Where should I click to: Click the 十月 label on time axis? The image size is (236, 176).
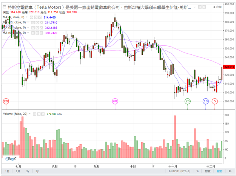click(x=133, y=166)
